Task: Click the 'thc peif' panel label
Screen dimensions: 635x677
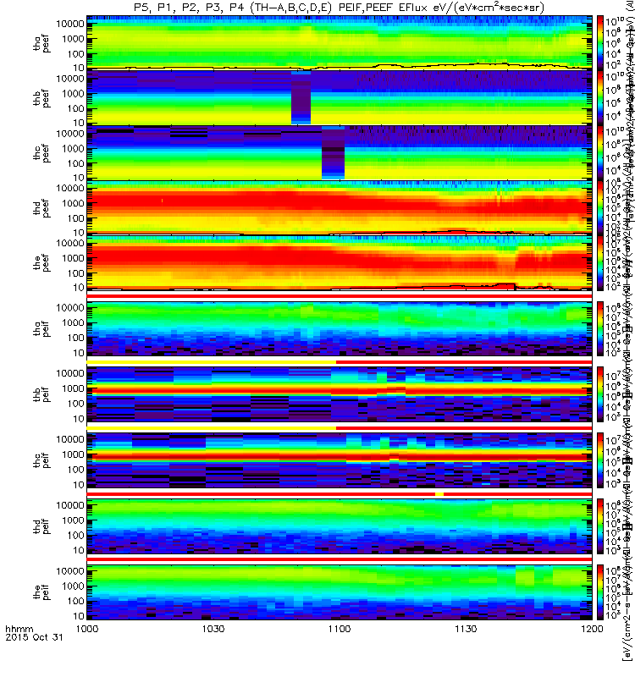Action: (x=41, y=460)
